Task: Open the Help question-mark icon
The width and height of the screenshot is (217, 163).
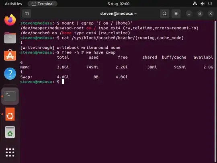Action: coord(10,74)
